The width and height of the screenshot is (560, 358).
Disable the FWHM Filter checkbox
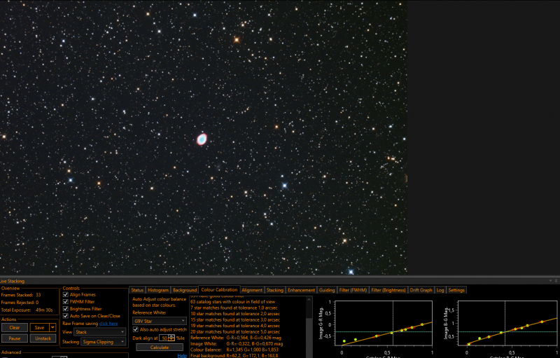65,301
